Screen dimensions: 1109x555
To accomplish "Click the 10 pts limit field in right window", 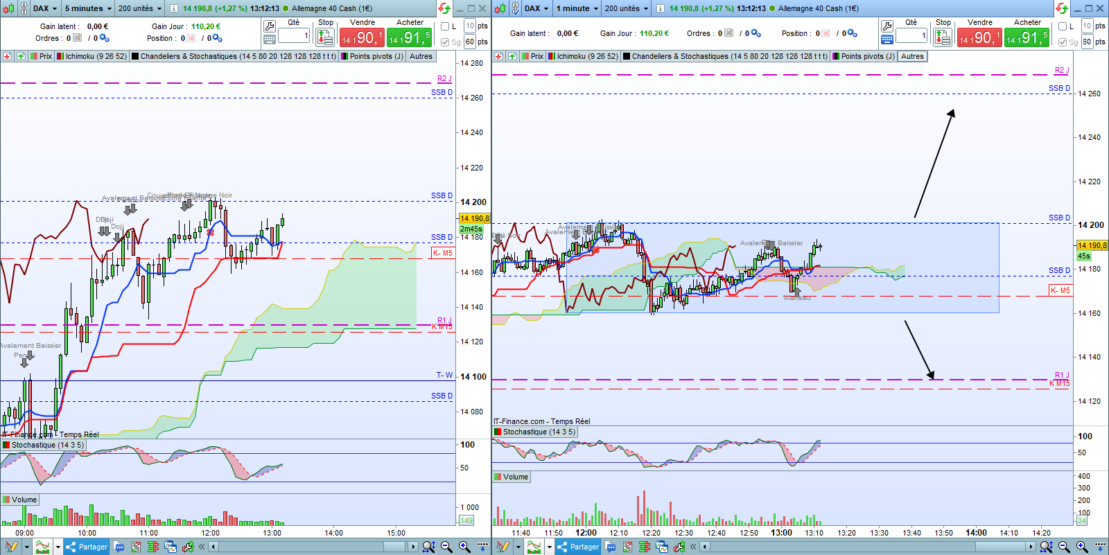I will point(1087,26).
